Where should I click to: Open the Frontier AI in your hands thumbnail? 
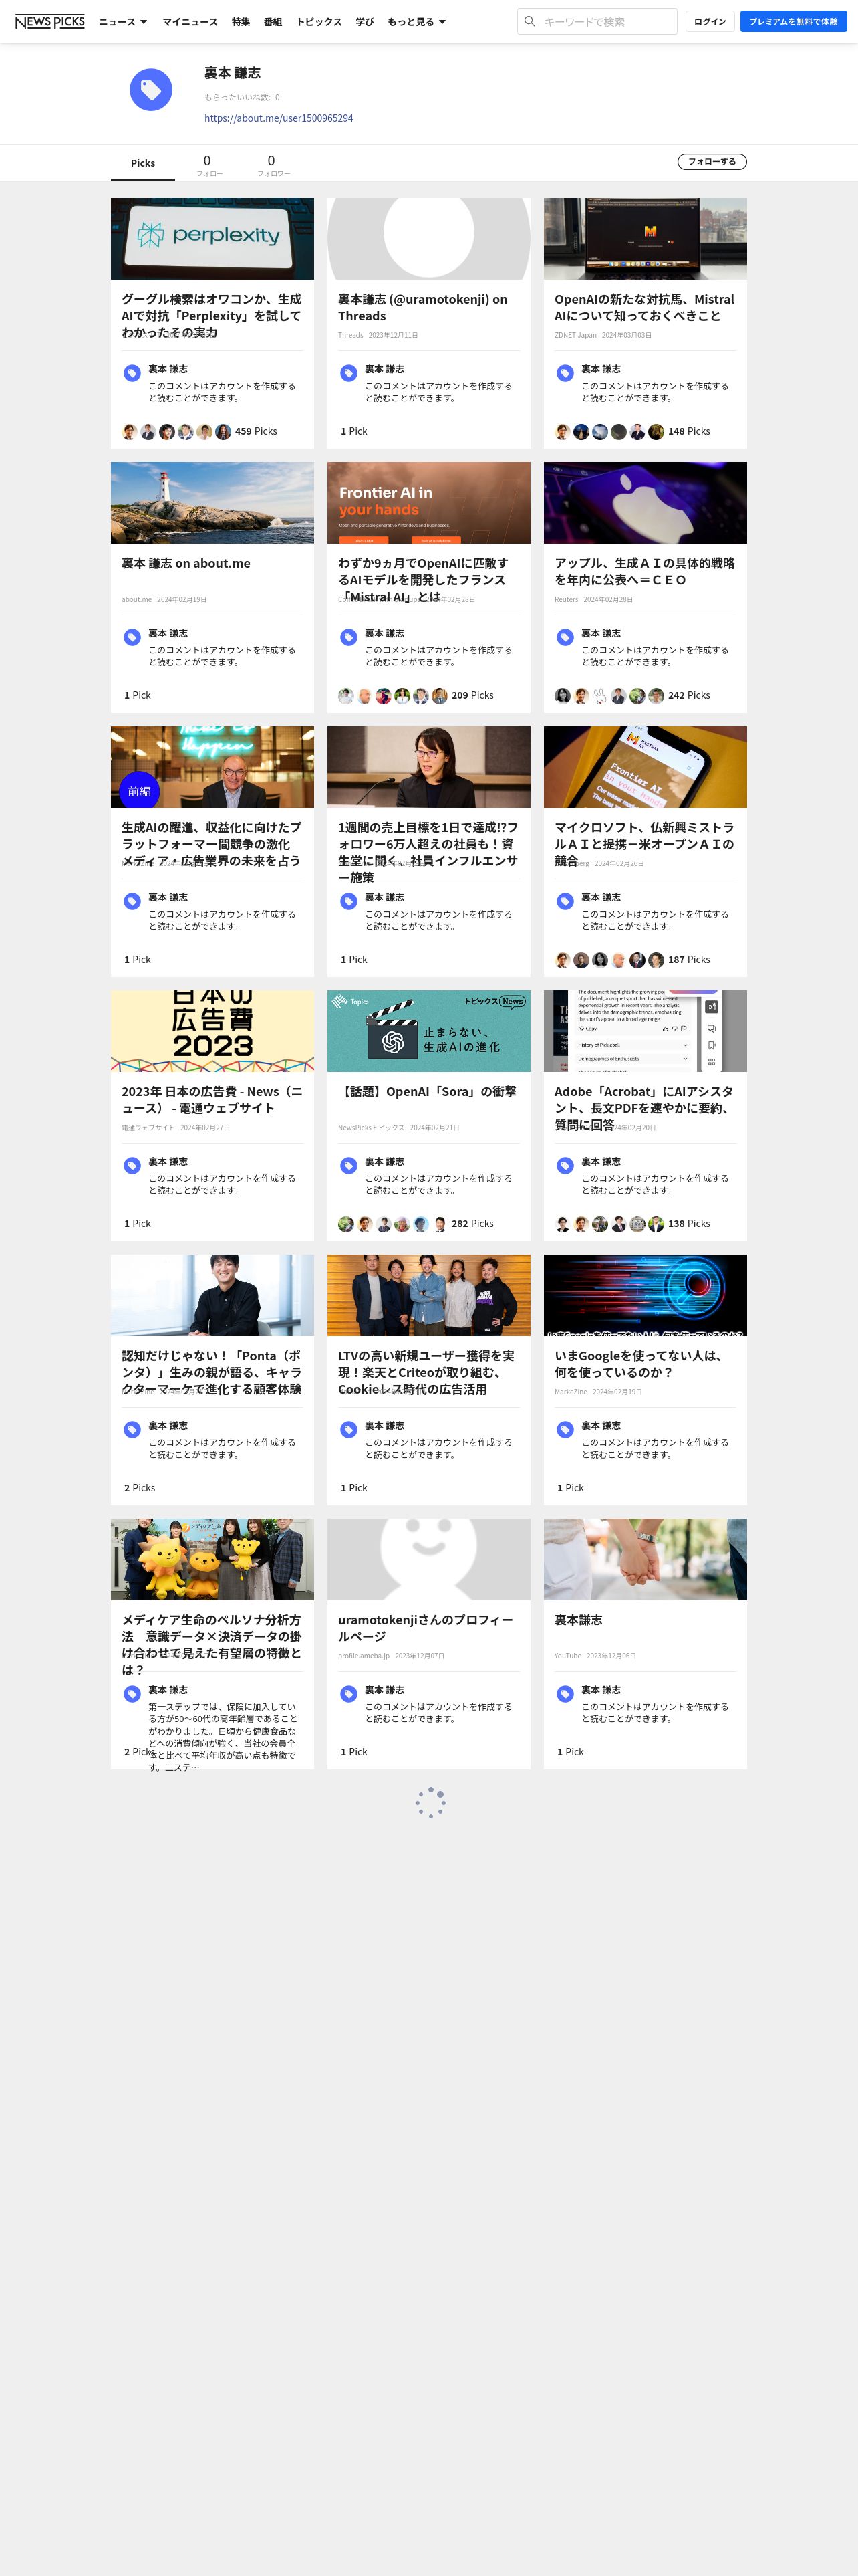pos(428,502)
